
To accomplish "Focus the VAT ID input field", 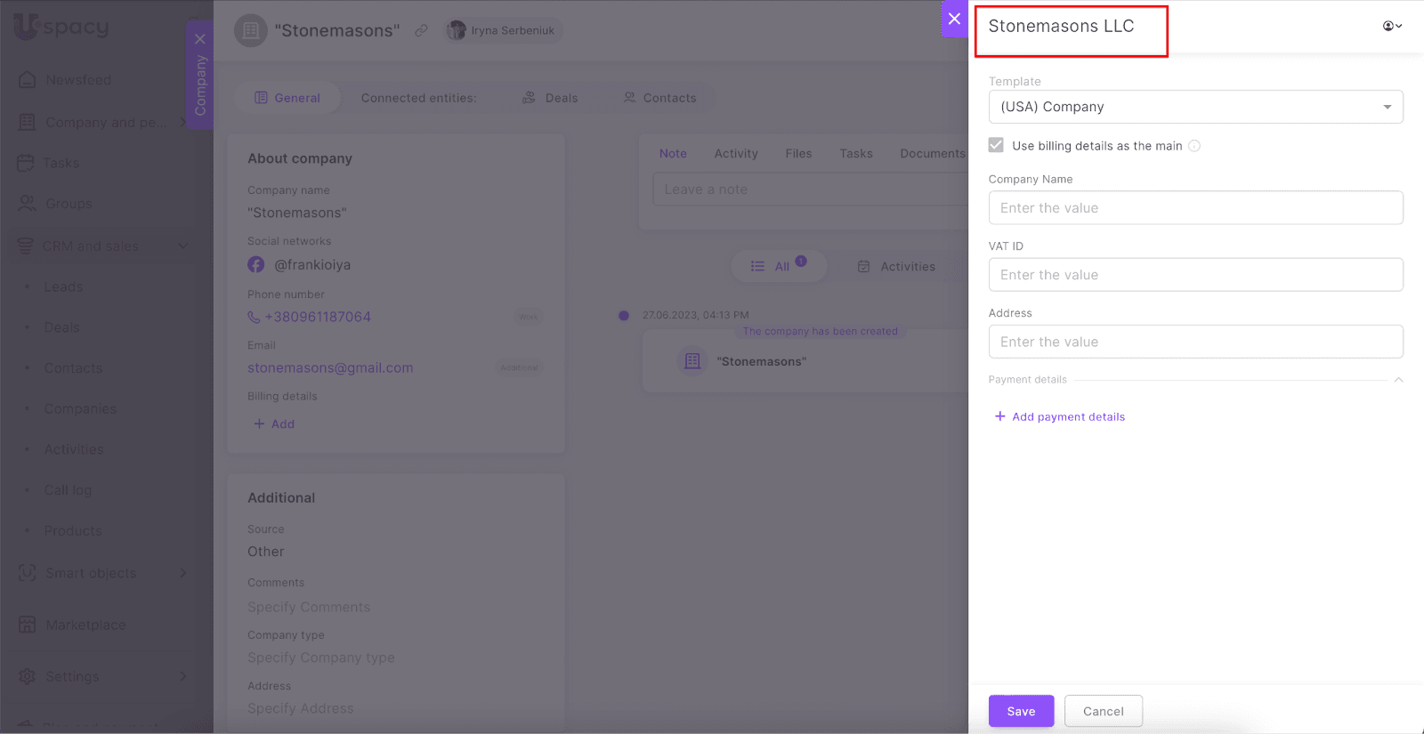I will point(1195,275).
